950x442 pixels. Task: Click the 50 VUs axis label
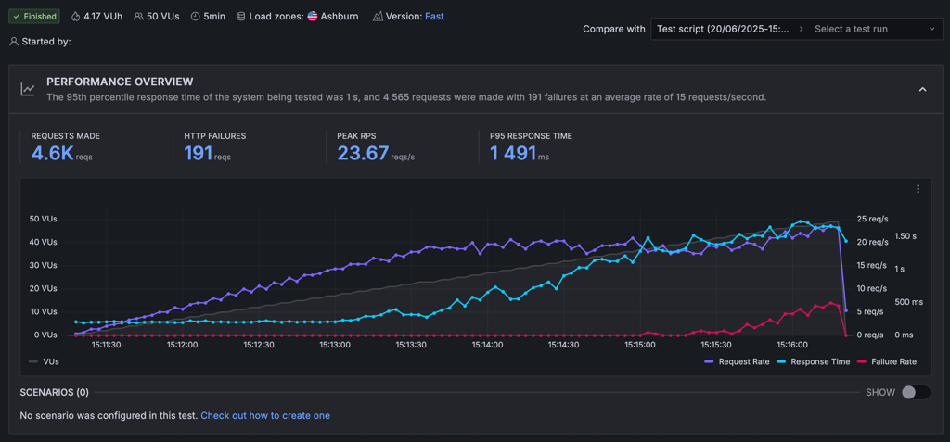coord(43,219)
